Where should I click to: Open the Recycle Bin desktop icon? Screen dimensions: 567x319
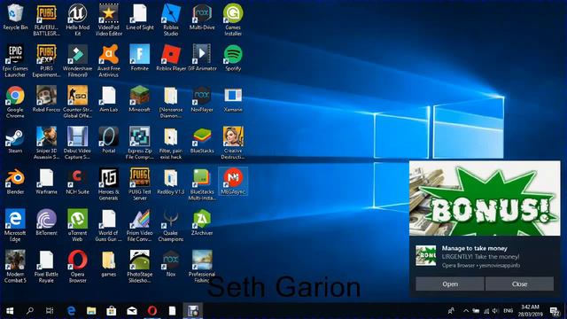coord(15,18)
